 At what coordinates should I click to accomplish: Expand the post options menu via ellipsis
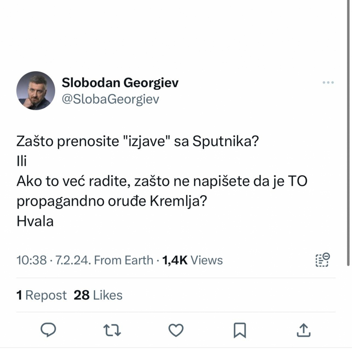point(329,82)
